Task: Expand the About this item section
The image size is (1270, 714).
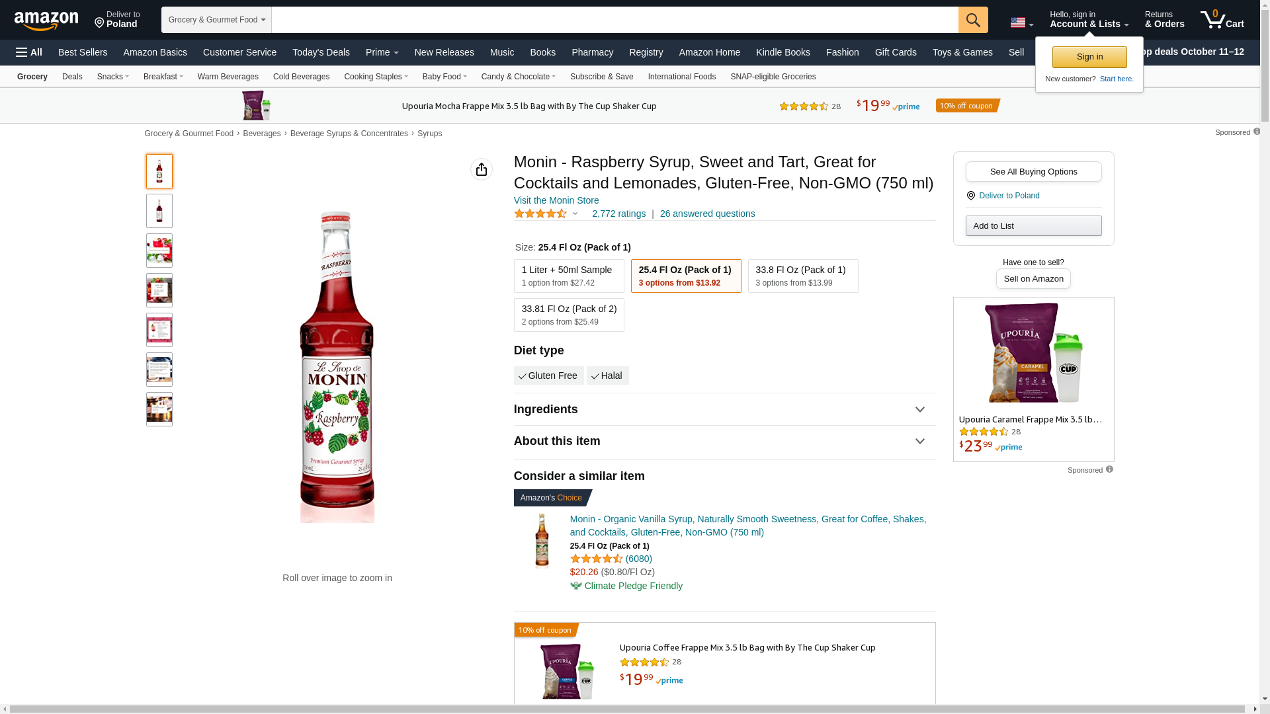Action: [x=724, y=441]
